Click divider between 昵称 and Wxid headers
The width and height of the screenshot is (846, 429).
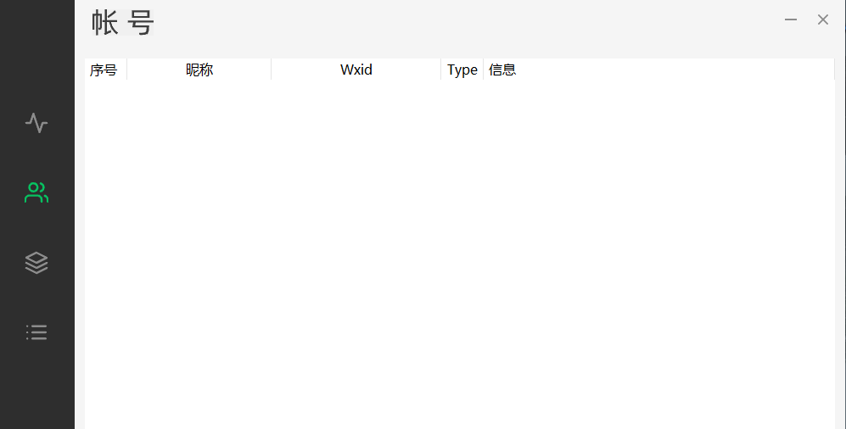tap(271, 70)
